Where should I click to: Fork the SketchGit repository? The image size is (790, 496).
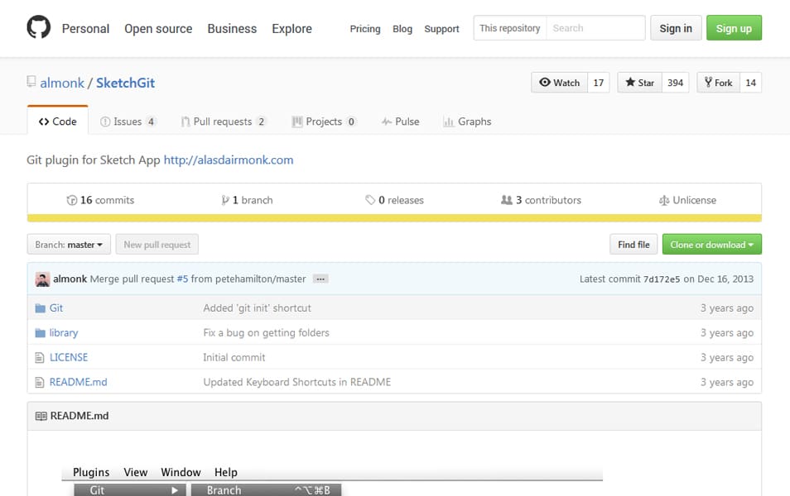pos(717,83)
